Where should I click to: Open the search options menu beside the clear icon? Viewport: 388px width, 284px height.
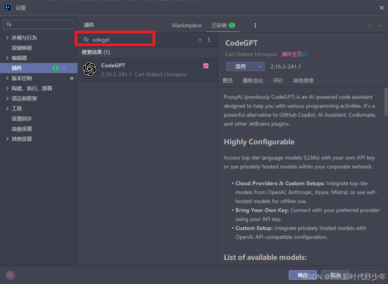pyautogui.click(x=209, y=40)
